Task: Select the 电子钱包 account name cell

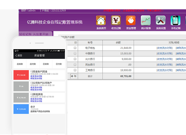Action: 90,48
